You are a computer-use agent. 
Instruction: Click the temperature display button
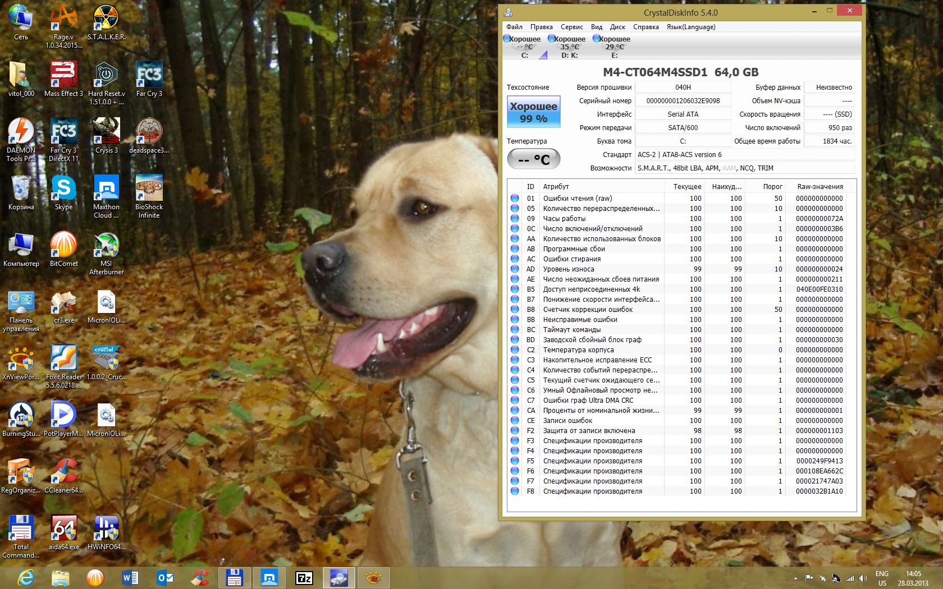[x=533, y=159]
